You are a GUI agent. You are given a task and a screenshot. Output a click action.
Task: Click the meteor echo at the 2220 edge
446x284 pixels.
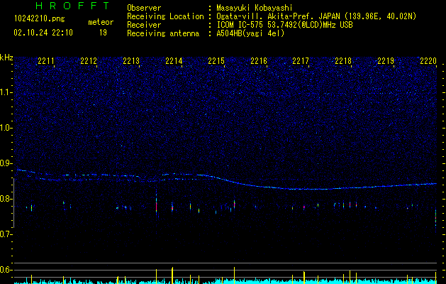(x=435, y=219)
